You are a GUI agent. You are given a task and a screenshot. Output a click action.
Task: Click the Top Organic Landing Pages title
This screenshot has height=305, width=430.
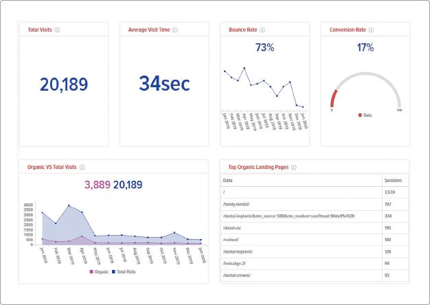(x=258, y=168)
